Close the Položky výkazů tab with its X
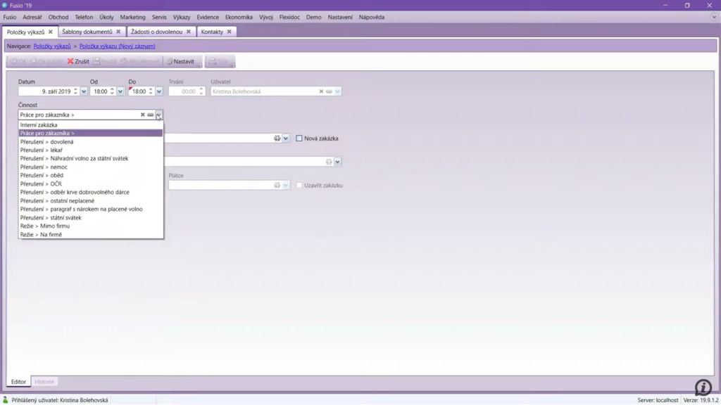Image resolution: width=721 pixels, height=405 pixels. pos(51,32)
